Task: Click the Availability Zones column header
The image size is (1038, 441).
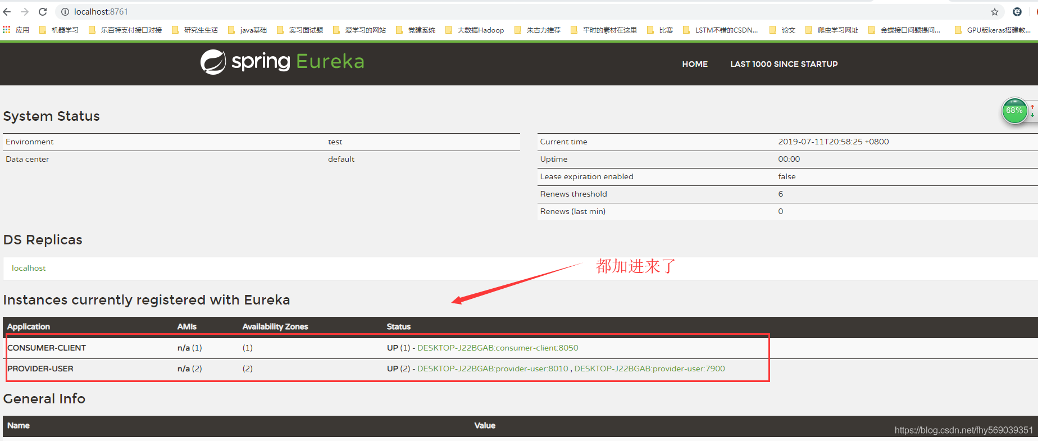Action: click(x=275, y=326)
